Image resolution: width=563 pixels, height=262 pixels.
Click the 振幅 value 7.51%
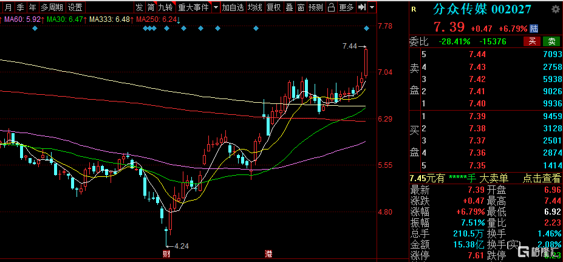[472, 222]
